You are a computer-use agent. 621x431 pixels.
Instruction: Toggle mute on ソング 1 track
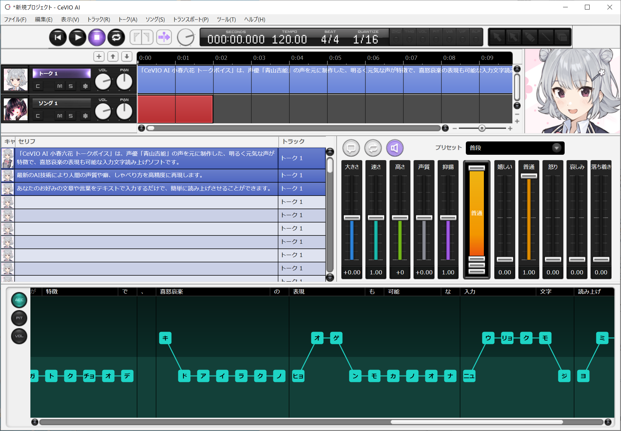(x=60, y=116)
